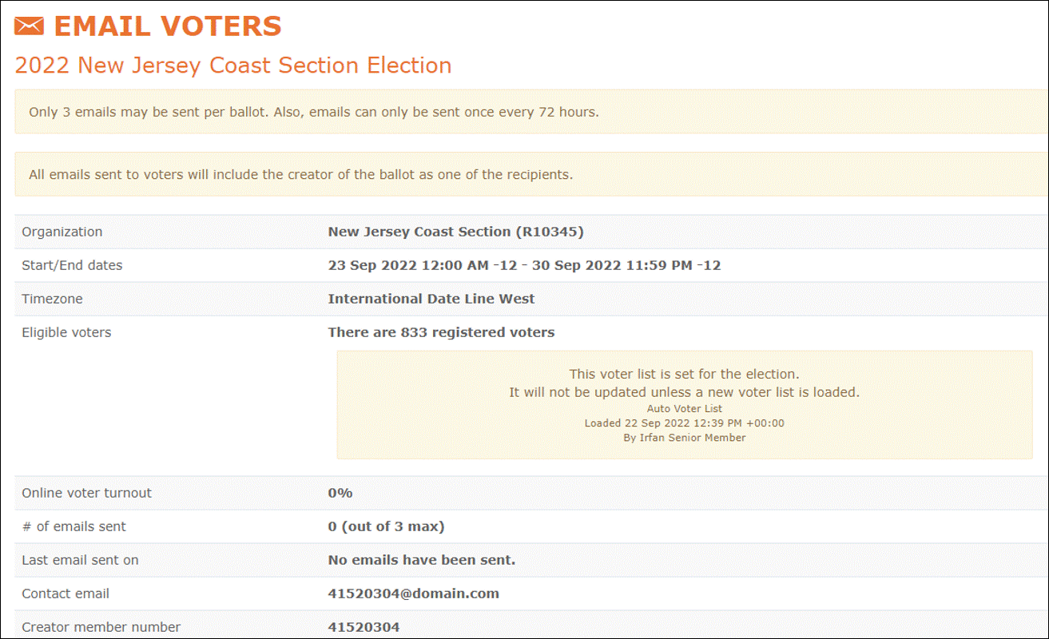Click the Organization row label
Image resolution: width=1049 pixels, height=639 pixels.
(x=62, y=232)
